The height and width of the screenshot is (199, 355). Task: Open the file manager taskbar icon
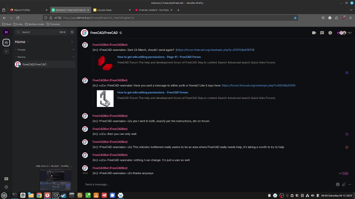[31, 195]
